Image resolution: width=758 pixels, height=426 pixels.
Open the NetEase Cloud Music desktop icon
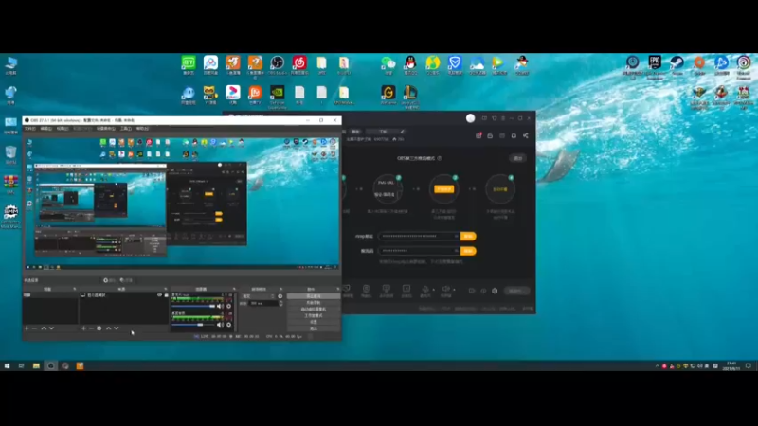click(299, 64)
